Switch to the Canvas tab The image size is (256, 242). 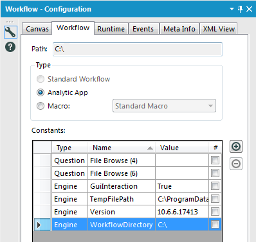[x=37, y=29]
